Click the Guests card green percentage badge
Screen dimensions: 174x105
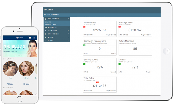[x=120, y=64]
